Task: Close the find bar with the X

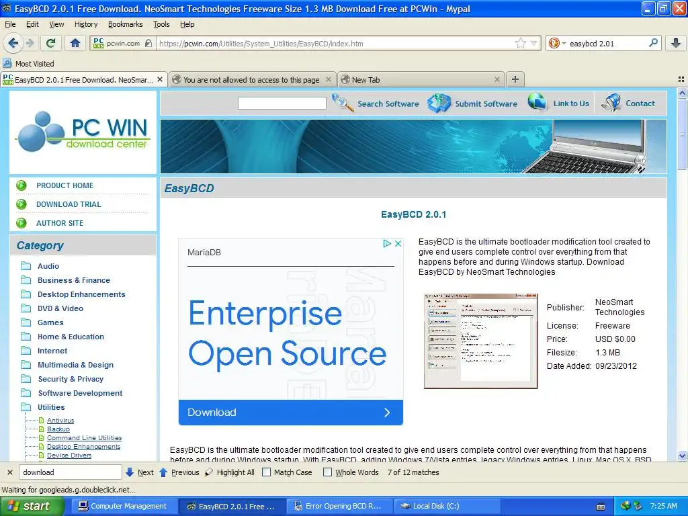Action: click(10, 472)
